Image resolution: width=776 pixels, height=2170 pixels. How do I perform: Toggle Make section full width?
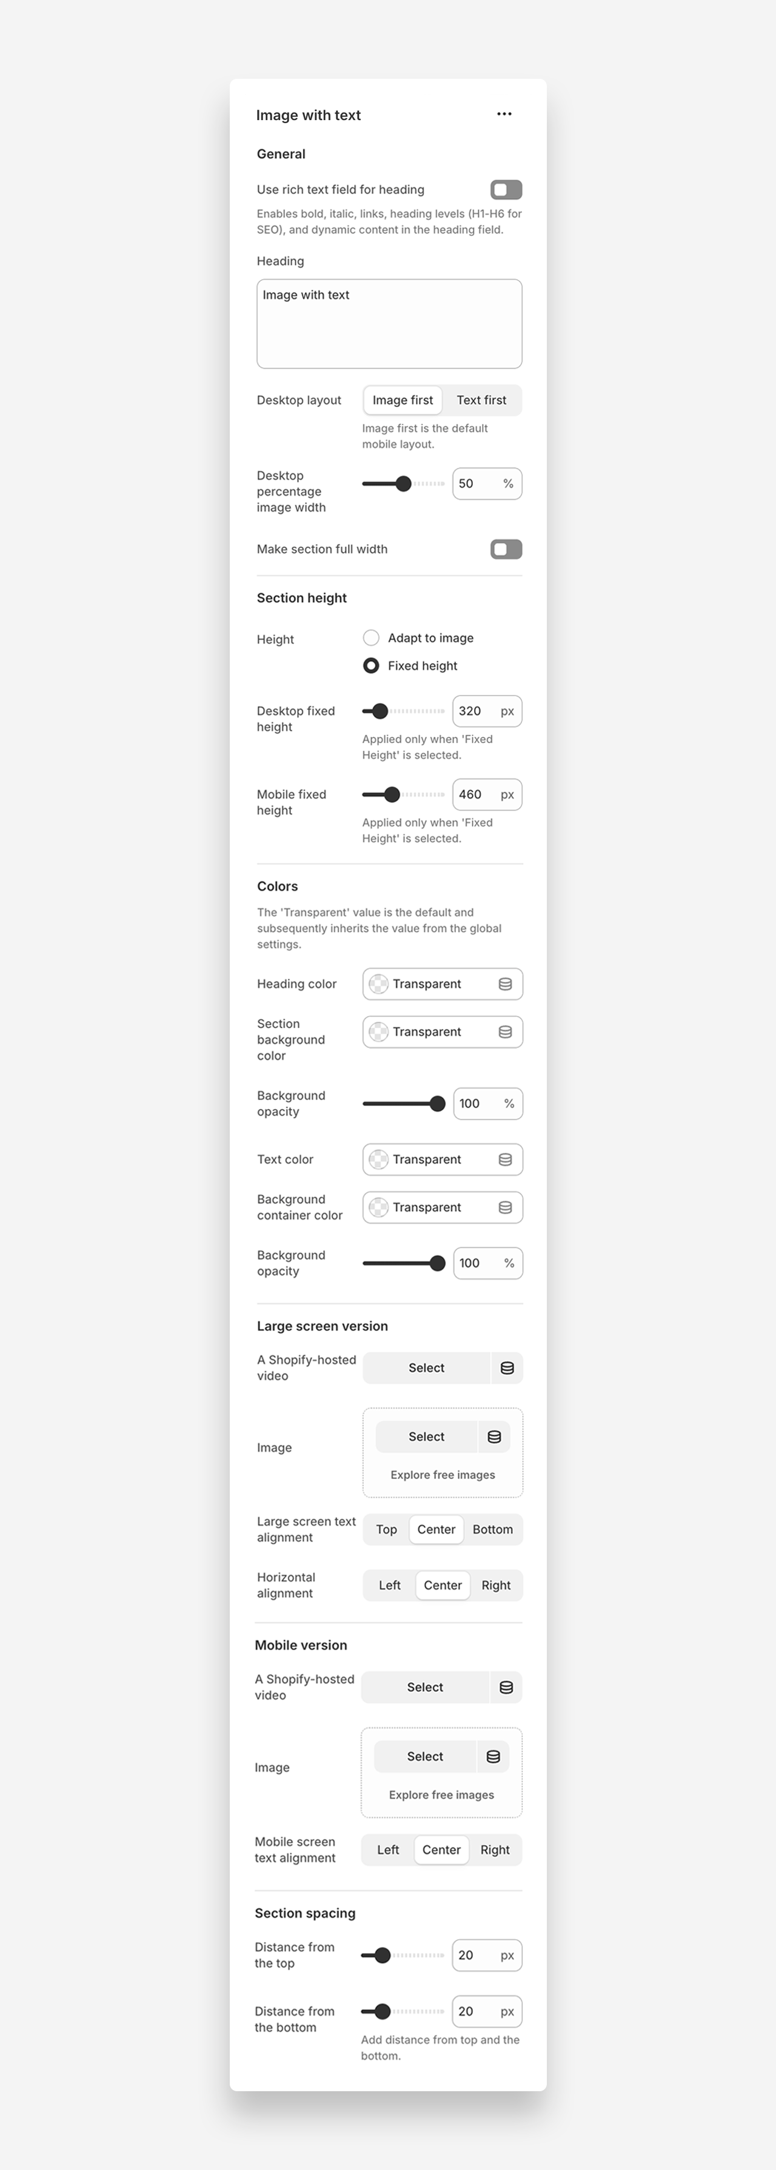coord(506,549)
